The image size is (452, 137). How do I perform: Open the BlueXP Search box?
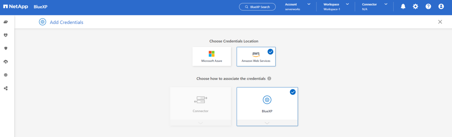257,7
